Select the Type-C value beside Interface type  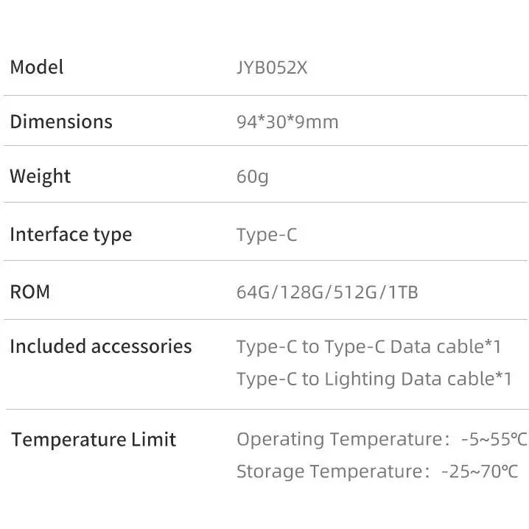267,235
